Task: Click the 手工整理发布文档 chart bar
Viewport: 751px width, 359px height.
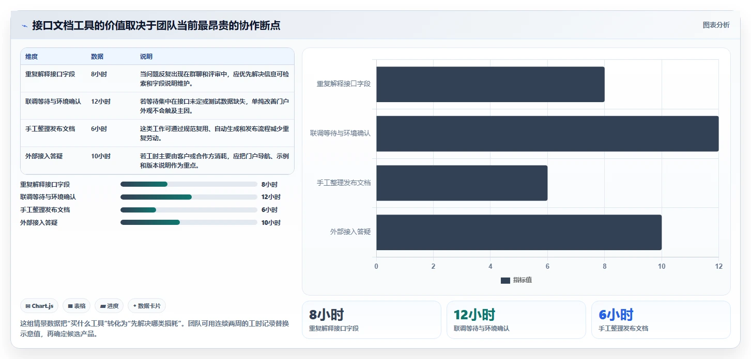Action: [x=462, y=183]
